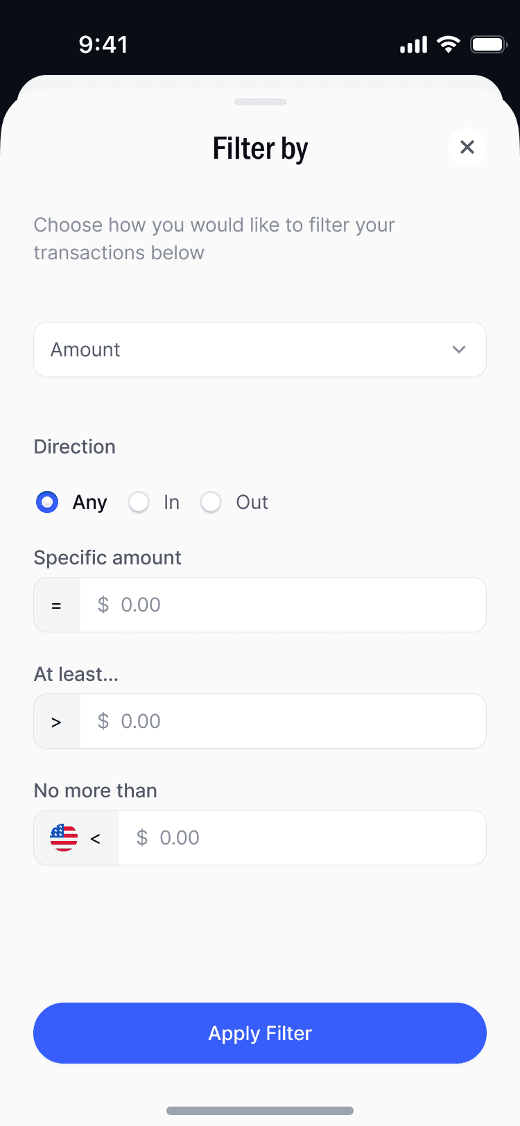Image resolution: width=520 pixels, height=1126 pixels.
Task: Focus the Specific amount input field
Action: 283,605
